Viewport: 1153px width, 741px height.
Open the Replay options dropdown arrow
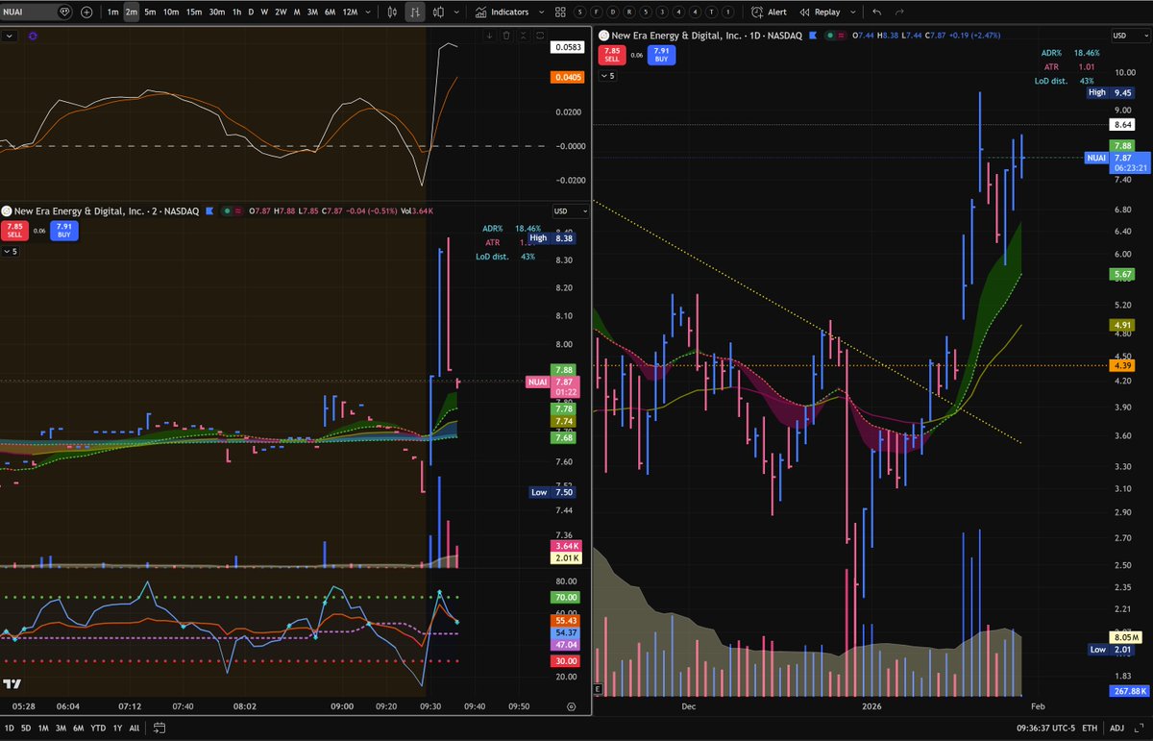[851, 12]
